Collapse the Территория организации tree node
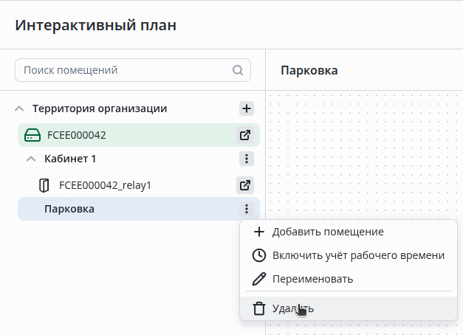The image size is (463, 335). coord(19,108)
